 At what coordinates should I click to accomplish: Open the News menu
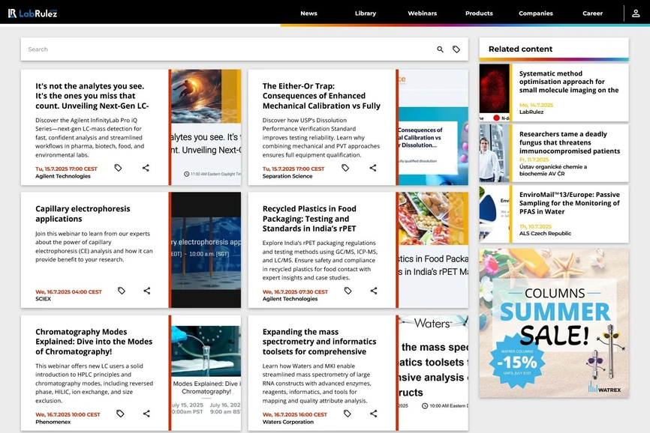click(308, 13)
